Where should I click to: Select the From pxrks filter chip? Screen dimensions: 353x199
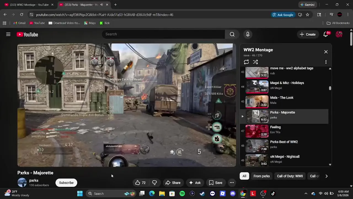click(x=261, y=176)
